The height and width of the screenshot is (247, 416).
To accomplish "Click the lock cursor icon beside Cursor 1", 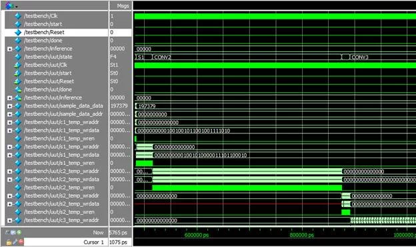I will [x=9, y=242].
